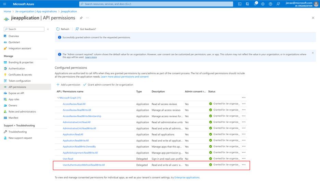Close the API permissions blade
Viewport: 320px width, 186px height.
coord(313,18)
